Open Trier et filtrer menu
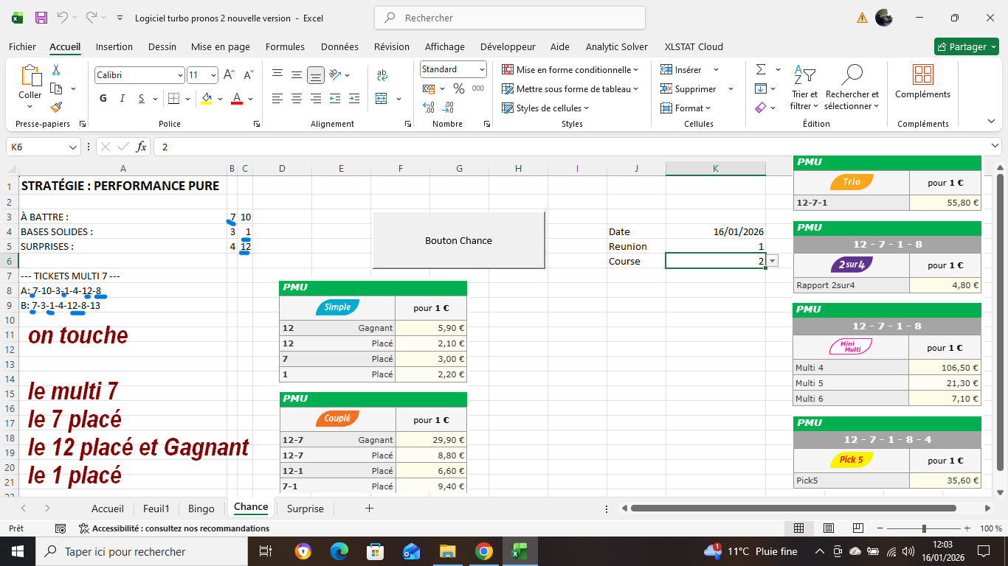This screenshot has width=1008, height=566. 804,88
